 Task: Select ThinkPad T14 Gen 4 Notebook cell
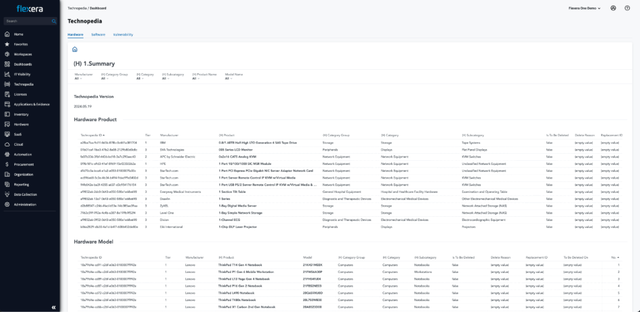click(x=241, y=265)
